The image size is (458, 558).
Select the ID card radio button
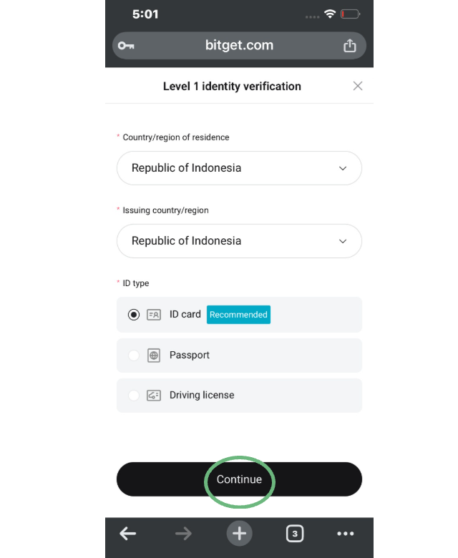(134, 315)
